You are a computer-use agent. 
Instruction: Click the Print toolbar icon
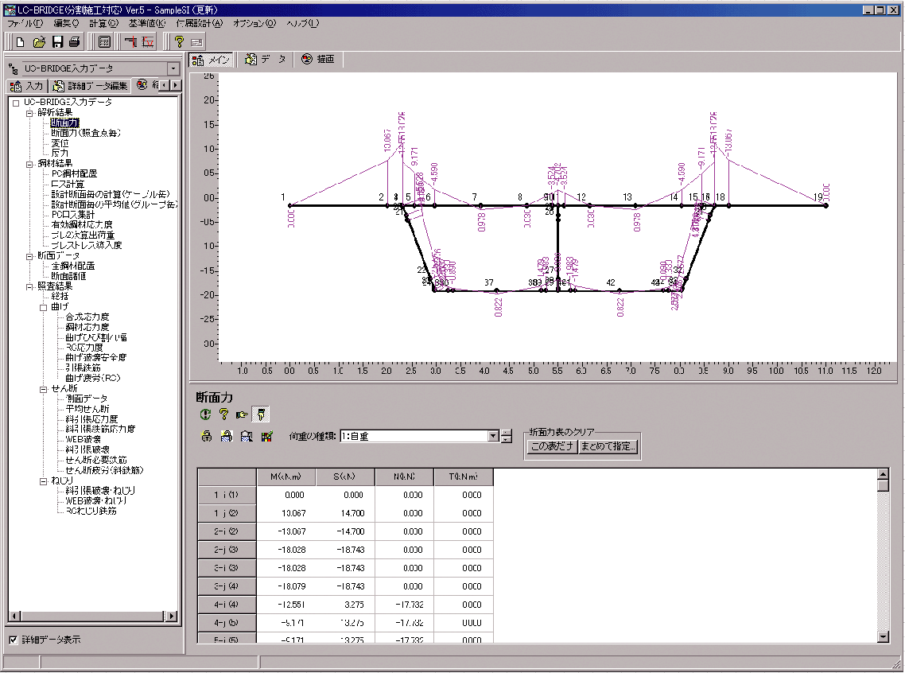pyautogui.click(x=74, y=42)
